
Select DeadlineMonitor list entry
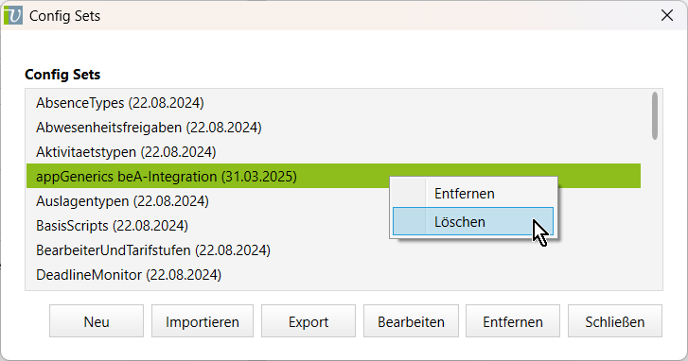click(333, 275)
